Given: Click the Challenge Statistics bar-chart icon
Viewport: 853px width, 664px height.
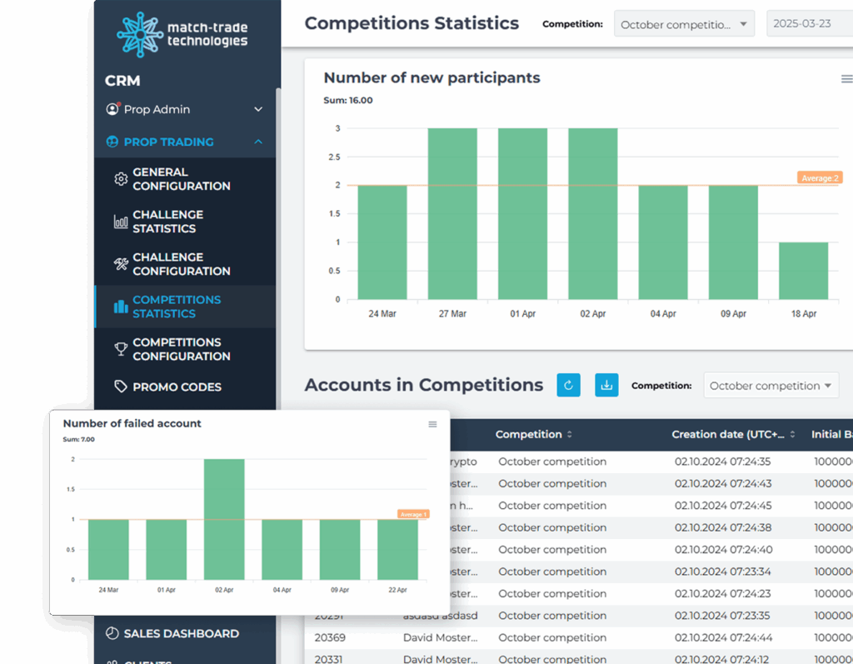Looking at the screenshot, I should [120, 222].
